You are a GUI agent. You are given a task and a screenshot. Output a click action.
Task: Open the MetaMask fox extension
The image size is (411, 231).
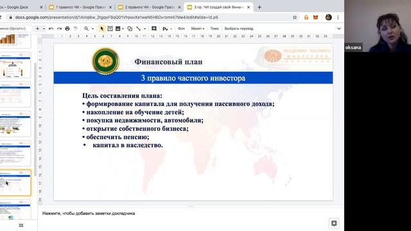click(x=316, y=17)
